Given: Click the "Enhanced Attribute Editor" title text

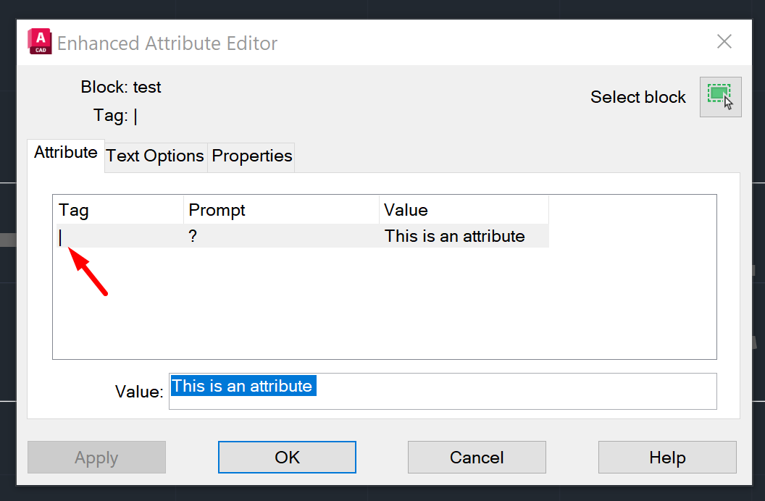Looking at the screenshot, I should click(167, 43).
